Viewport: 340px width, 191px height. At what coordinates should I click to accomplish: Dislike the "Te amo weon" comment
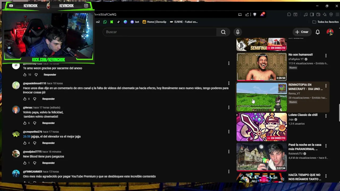36,75
